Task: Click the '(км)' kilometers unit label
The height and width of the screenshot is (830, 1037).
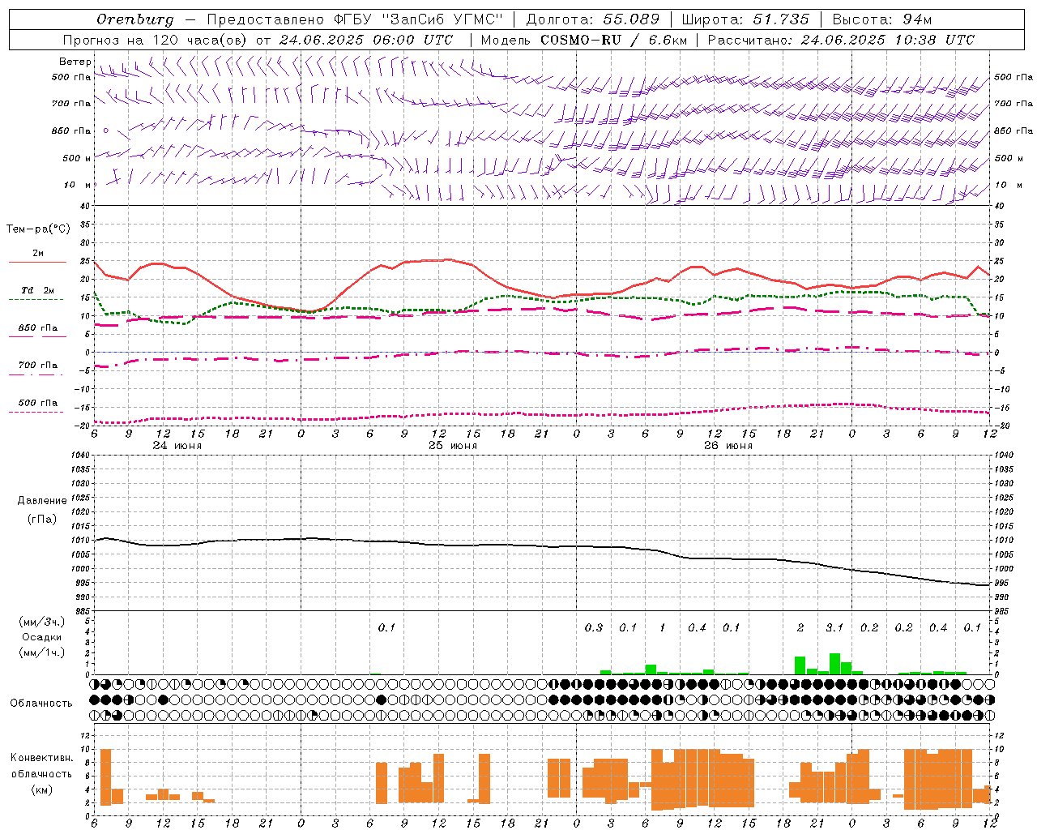Action: point(41,789)
